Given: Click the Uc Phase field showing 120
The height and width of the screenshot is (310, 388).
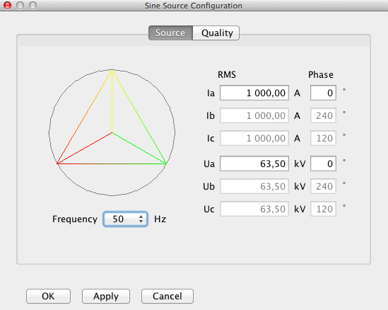Looking at the screenshot, I should (323, 209).
